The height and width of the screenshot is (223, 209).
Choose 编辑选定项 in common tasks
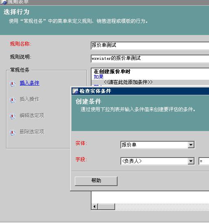pos(32,116)
